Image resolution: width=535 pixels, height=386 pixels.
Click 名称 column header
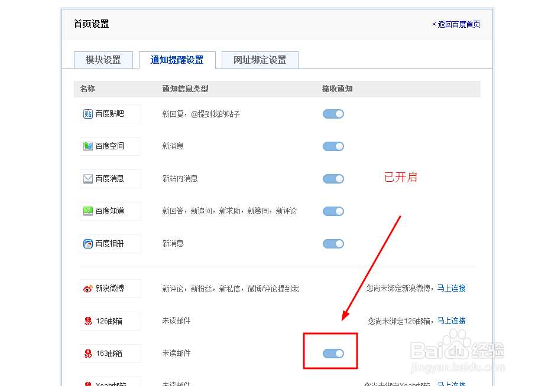coord(87,89)
